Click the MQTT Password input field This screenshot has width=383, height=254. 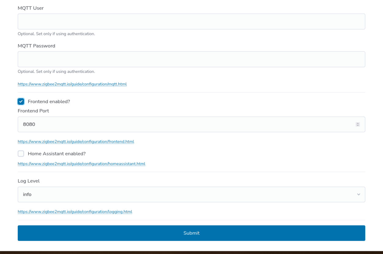[191, 59]
